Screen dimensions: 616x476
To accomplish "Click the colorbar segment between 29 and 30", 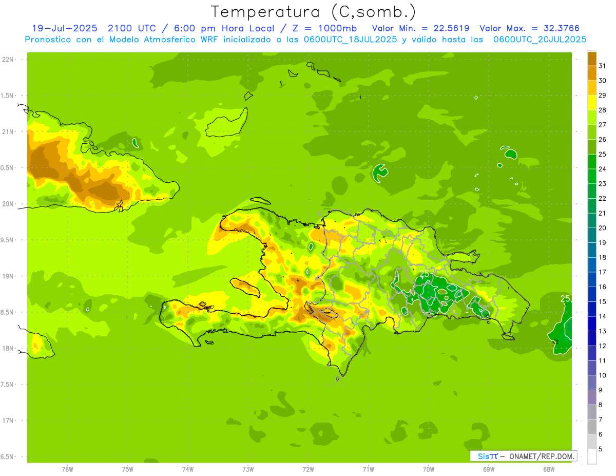I will [592, 88].
